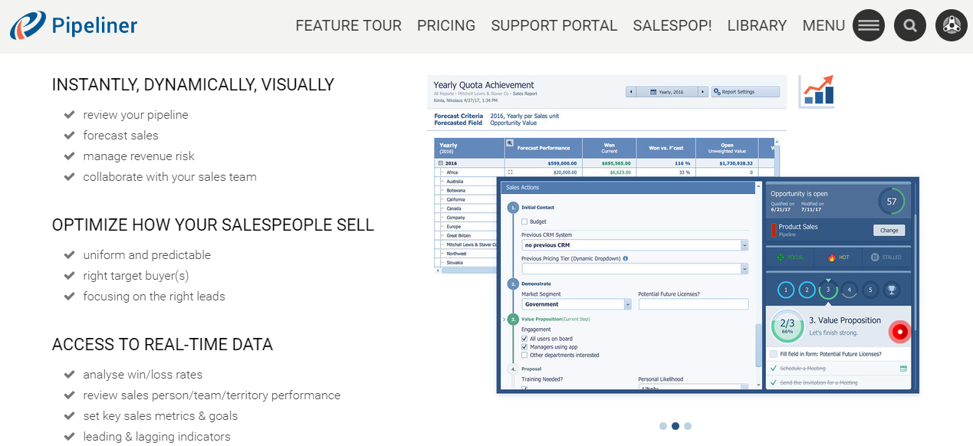
Task: Click the trophy won-step icon
Action: pos(891,290)
